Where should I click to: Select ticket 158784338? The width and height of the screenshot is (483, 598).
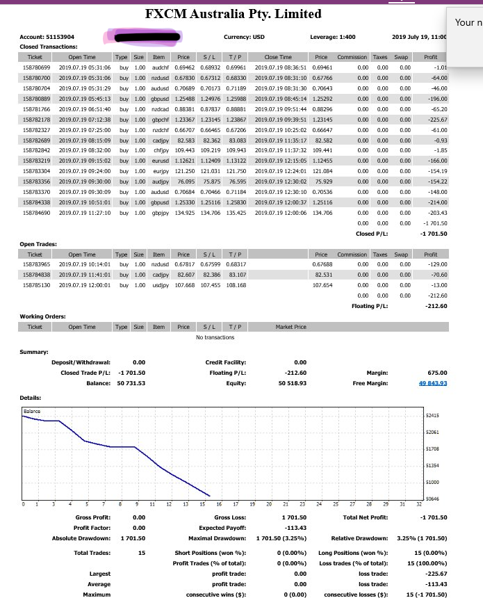click(x=36, y=202)
